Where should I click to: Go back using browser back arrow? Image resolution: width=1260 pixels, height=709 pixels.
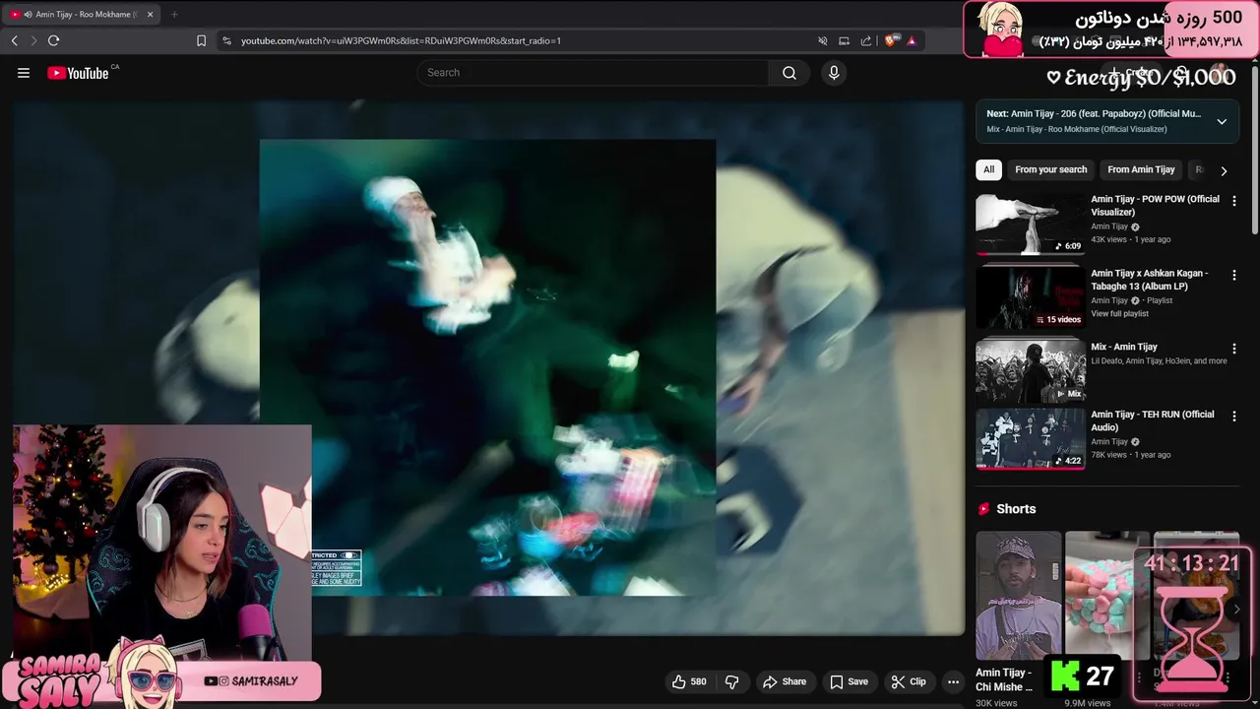(x=15, y=40)
